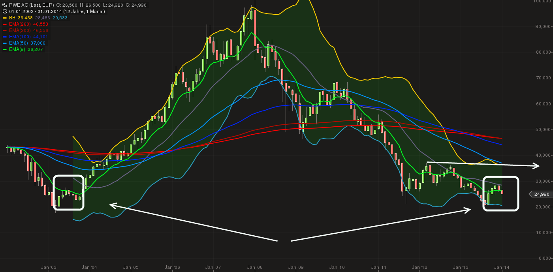Screen dimensions: 553x272
Task: Click the BB value 36,438 in the legend
Action: (25, 17)
